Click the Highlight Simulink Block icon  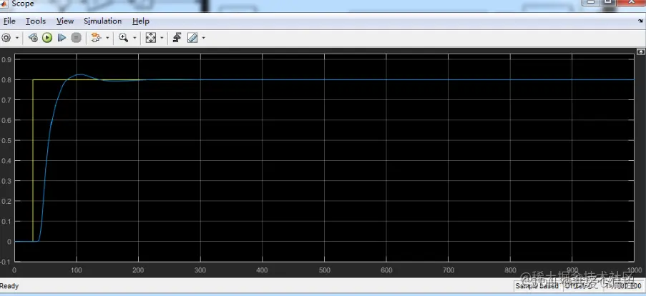96,38
